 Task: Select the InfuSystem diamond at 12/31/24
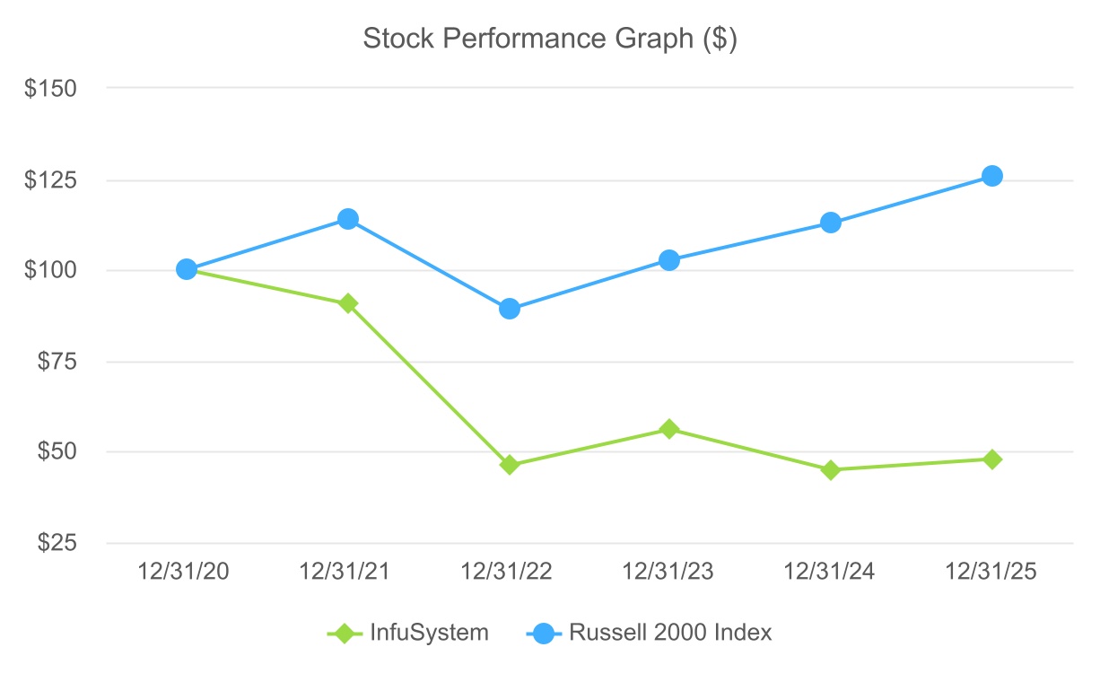(830, 469)
